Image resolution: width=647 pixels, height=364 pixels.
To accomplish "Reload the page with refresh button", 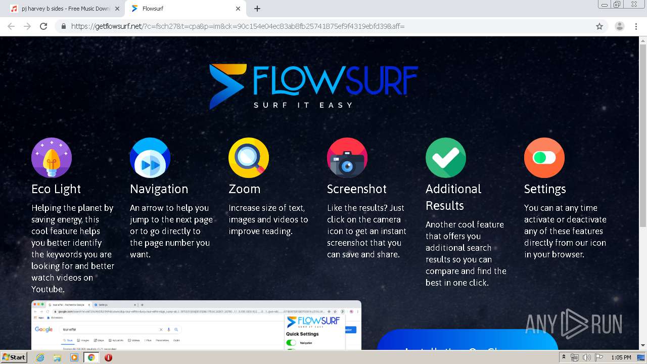I will pyautogui.click(x=43, y=26).
